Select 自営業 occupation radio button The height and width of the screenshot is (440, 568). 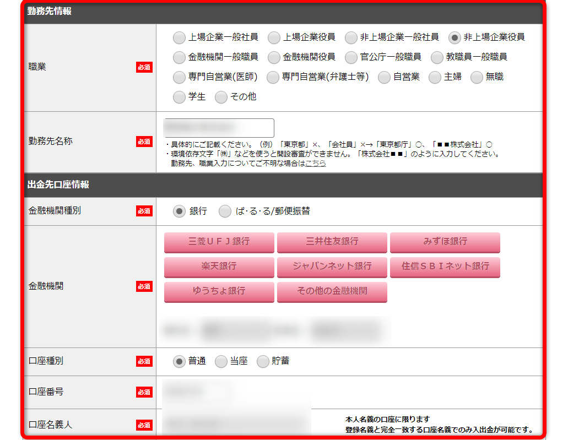[384, 77]
